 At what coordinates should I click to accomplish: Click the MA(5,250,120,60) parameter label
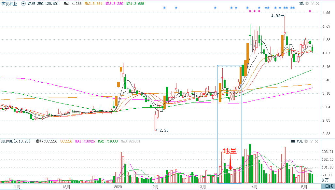43,4
